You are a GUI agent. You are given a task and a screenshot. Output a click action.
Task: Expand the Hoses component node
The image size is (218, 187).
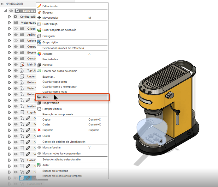tap(9, 160)
